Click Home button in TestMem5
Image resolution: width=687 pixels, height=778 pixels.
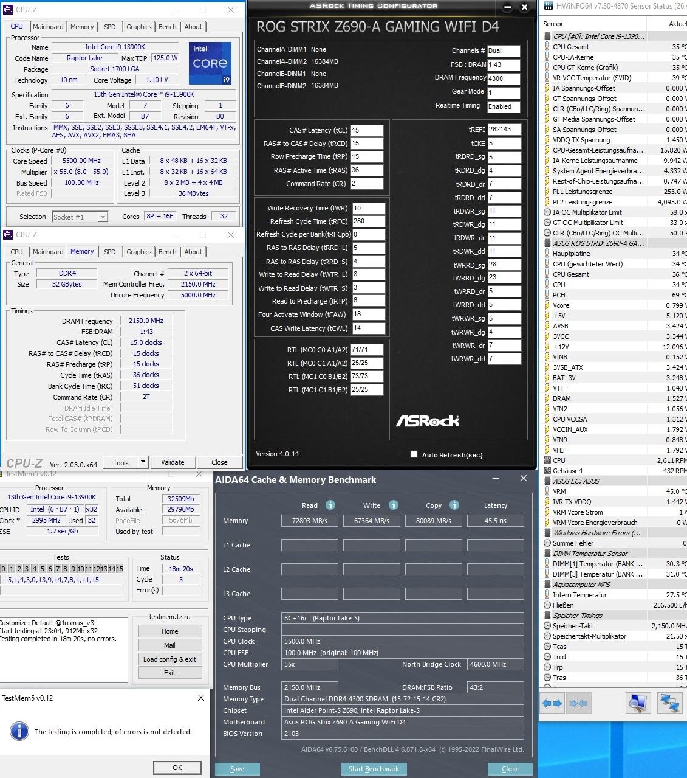tap(169, 631)
